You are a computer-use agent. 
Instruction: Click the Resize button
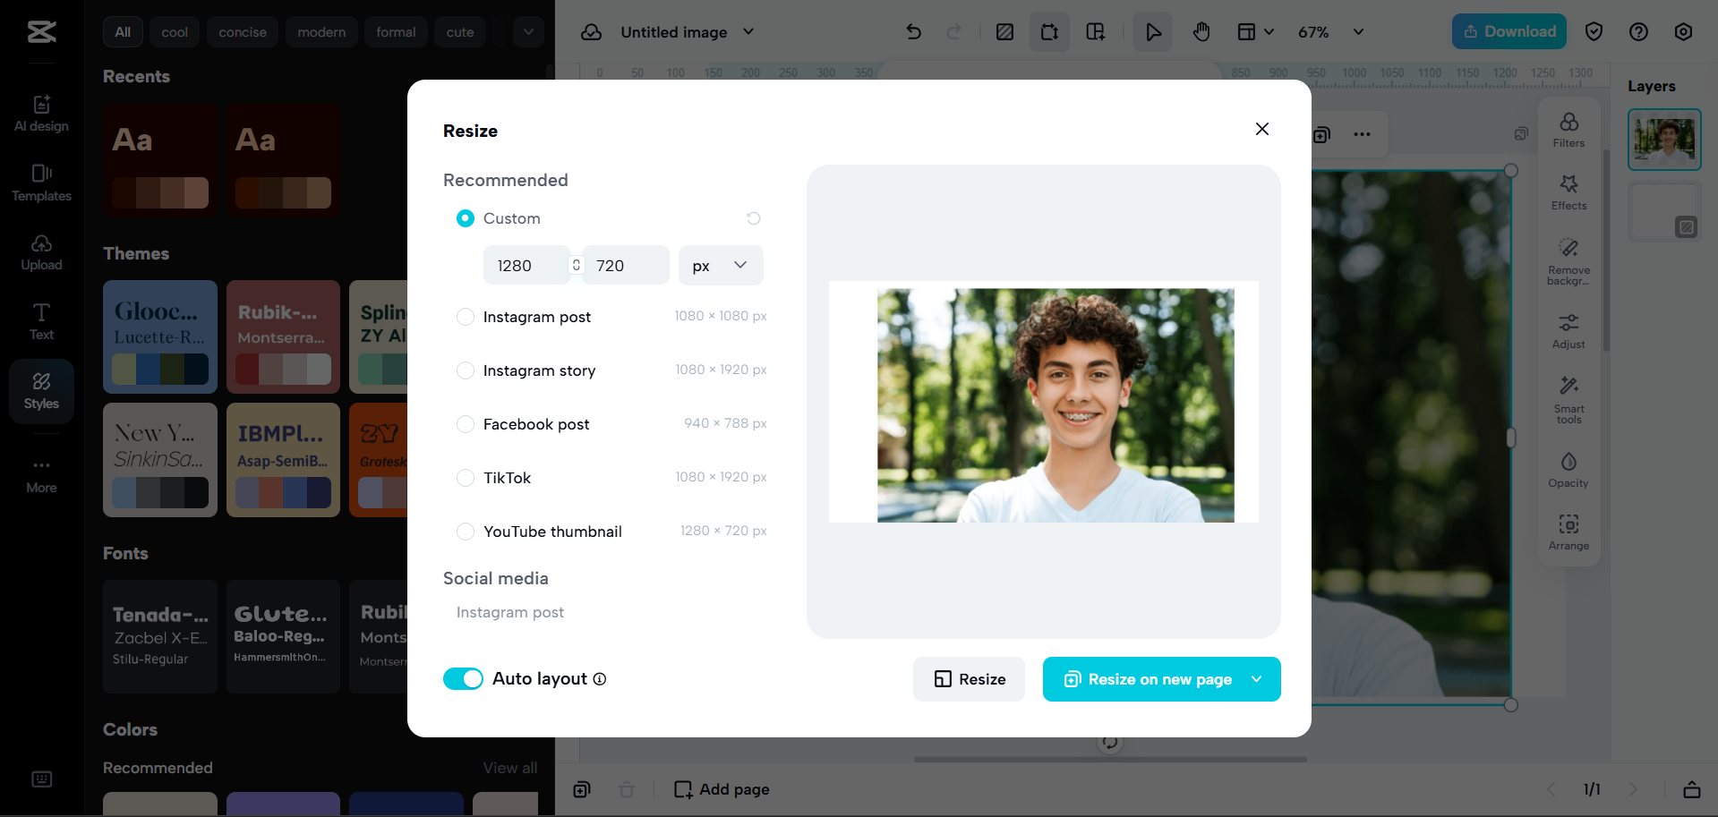pos(969,679)
